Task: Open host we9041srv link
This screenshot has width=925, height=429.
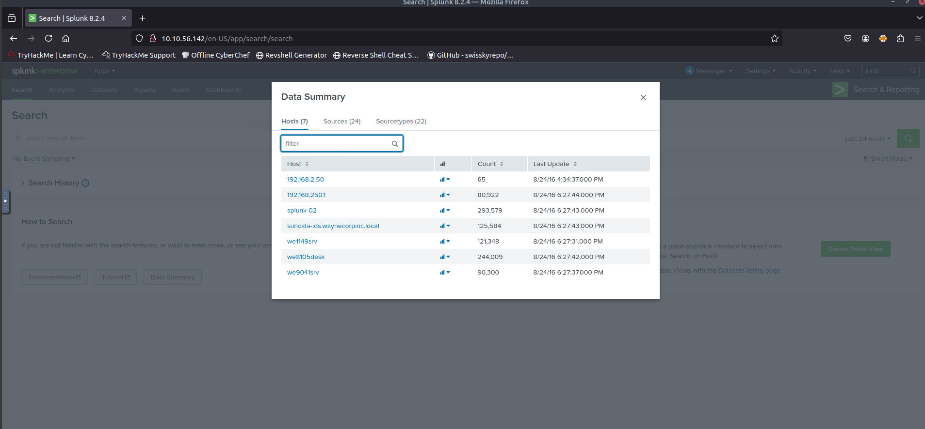Action: pyautogui.click(x=303, y=273)
